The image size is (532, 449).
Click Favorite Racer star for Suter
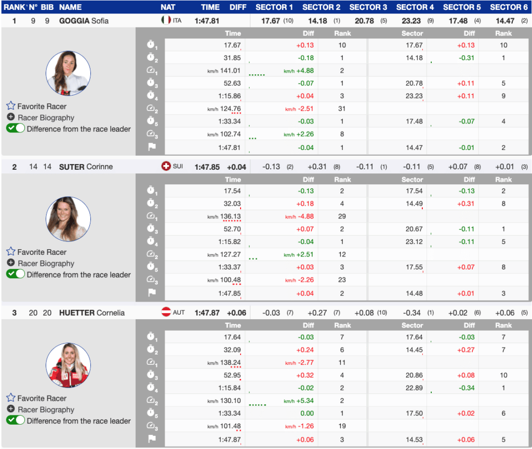(x=11, y=252)
